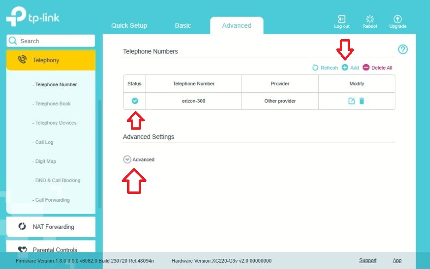The image size is (430, 269).
Task: Collapse the Telephony sidebar menu
Action: 51,60
